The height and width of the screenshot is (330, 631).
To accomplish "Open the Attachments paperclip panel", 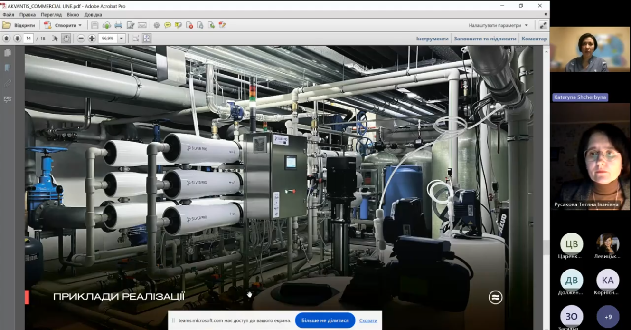I will 8,84.
